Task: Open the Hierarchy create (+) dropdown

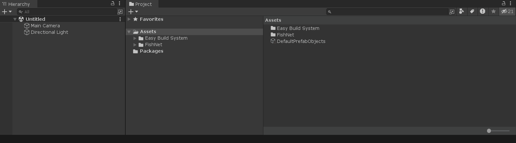Action: click(x=7, y=12)
